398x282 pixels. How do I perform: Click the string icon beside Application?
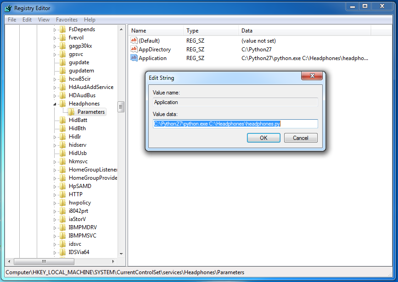pyautogui.click(x=134, y=58)
